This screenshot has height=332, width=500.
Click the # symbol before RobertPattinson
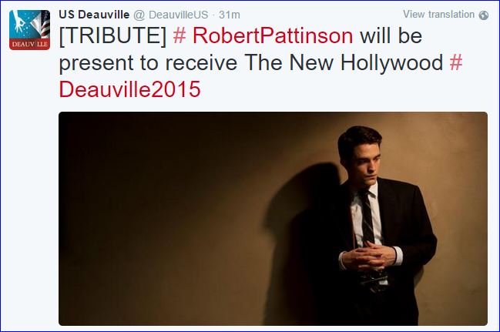180,35
